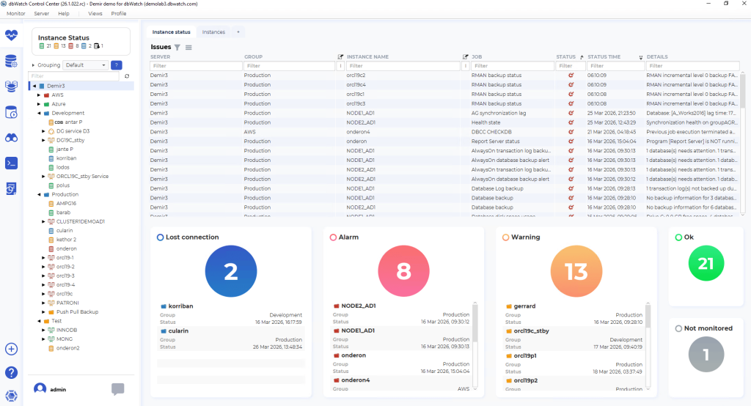
Task: Click the blue question mark grouping help button
Action: point(117,65)
